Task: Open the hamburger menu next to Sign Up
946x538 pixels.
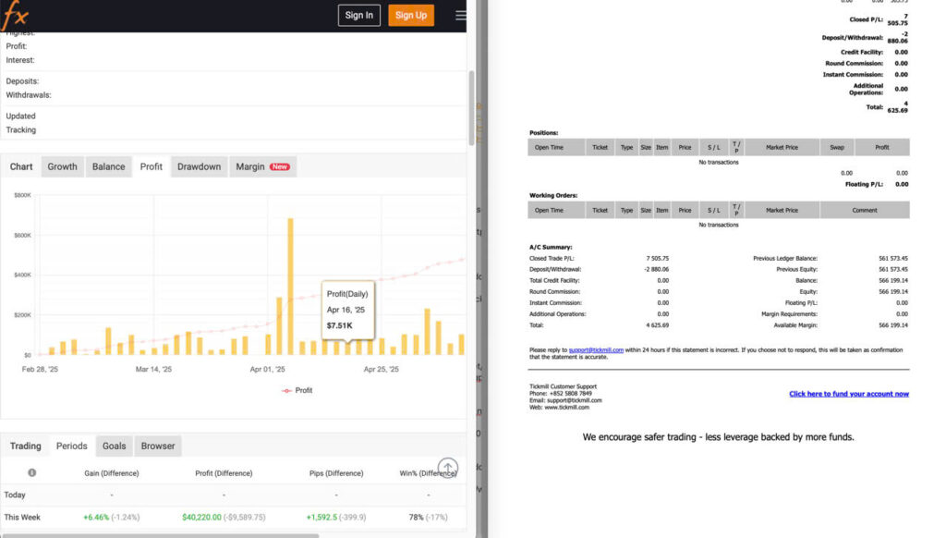Action: point(460,15)
